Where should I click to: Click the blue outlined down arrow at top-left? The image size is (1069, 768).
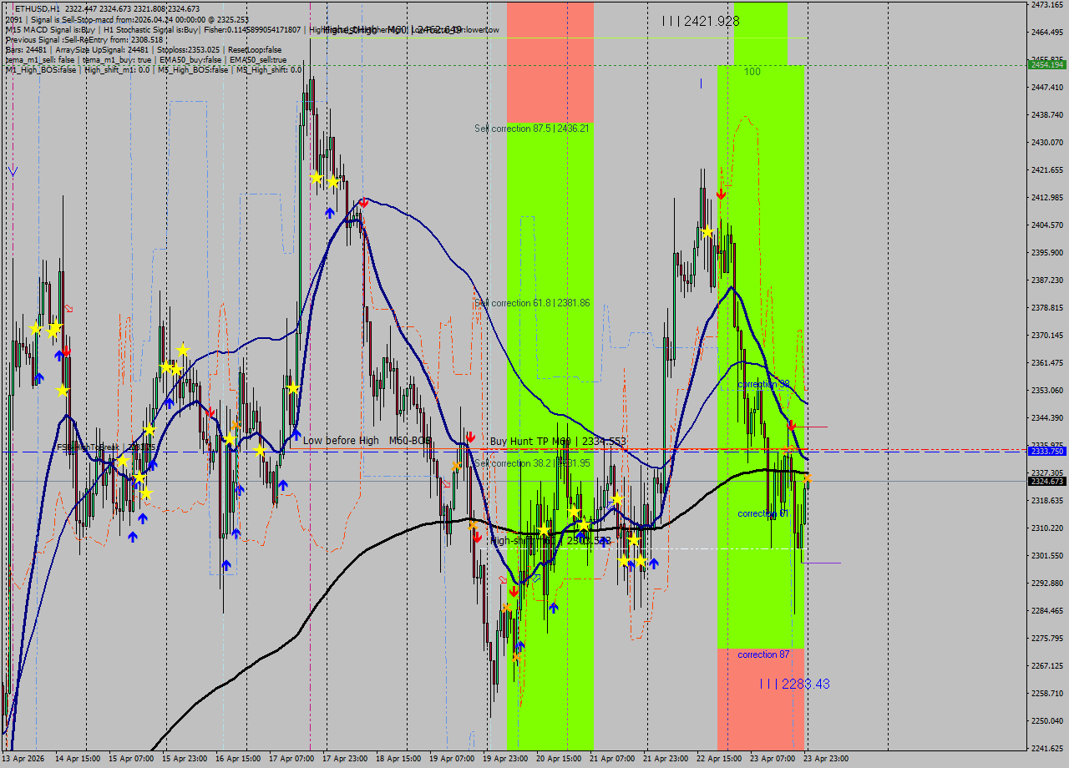12,171
